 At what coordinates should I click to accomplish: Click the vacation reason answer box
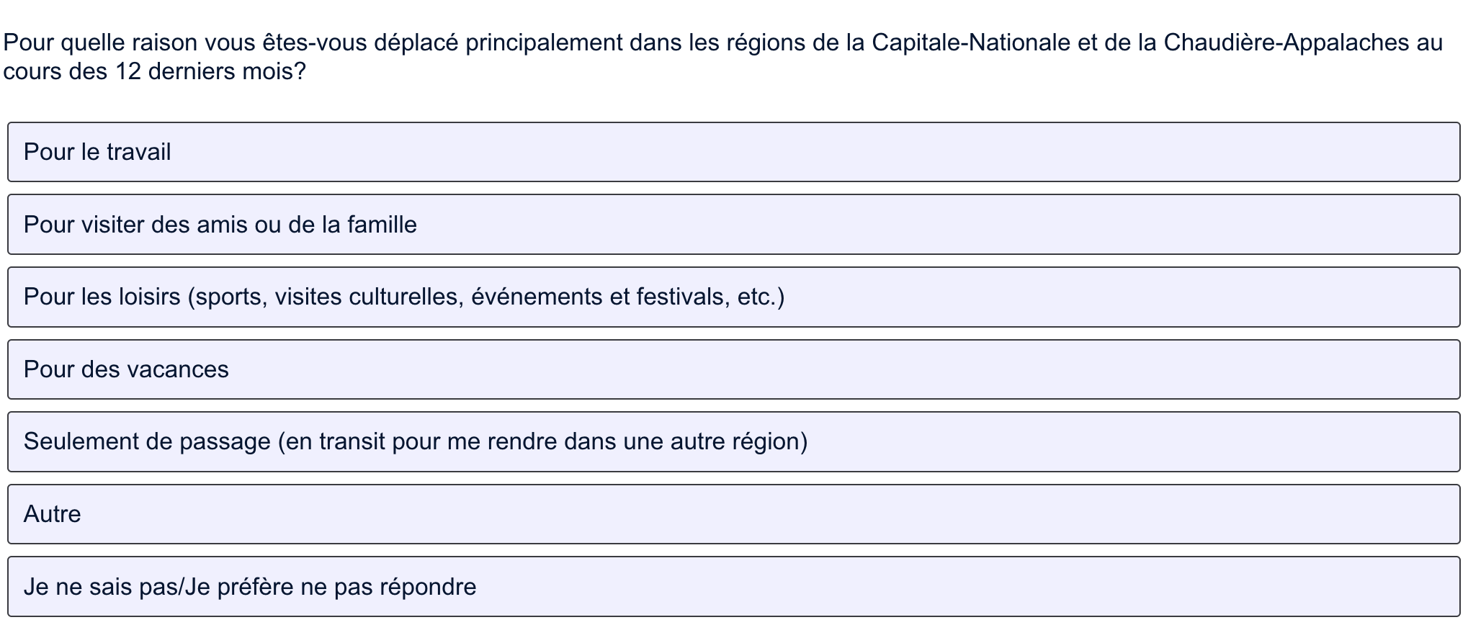click(733, 369)
